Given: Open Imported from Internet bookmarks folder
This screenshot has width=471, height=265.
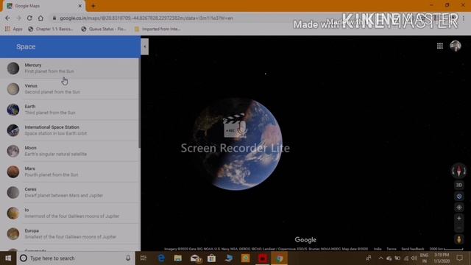Looking at the screenshot, I should click(x=157, y=29).
